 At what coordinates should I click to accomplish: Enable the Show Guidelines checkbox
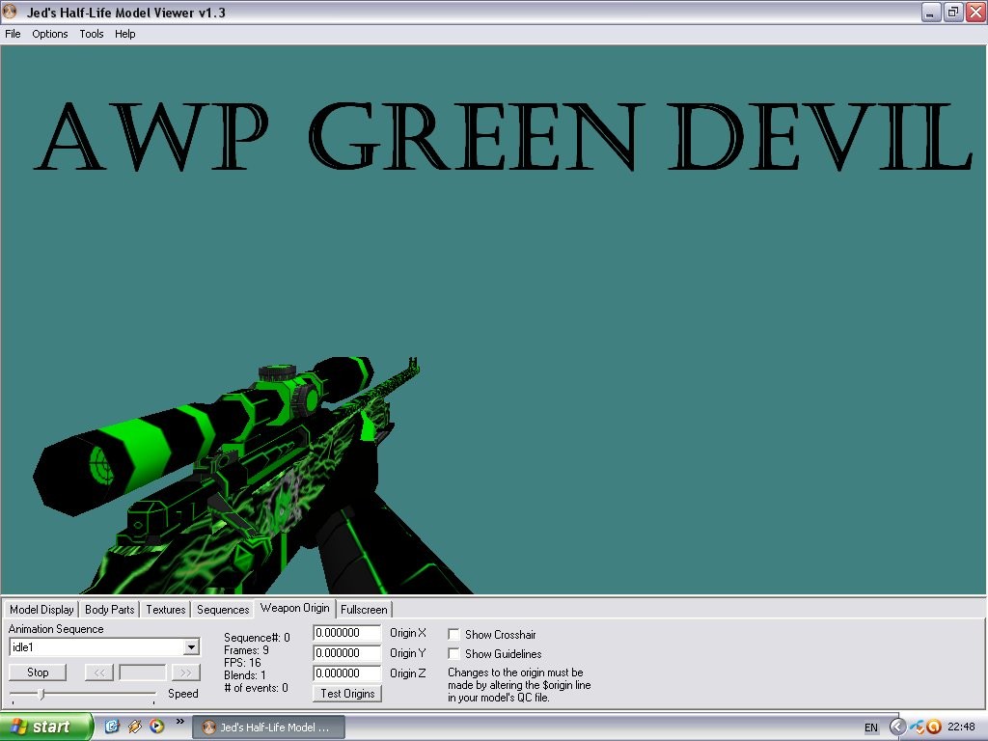coord(453,653)
